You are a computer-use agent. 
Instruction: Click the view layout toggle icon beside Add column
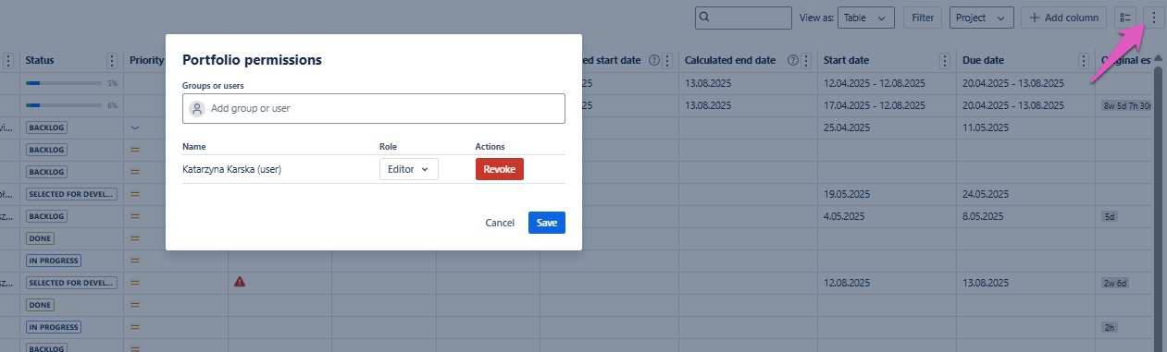tap(1125, 18)
